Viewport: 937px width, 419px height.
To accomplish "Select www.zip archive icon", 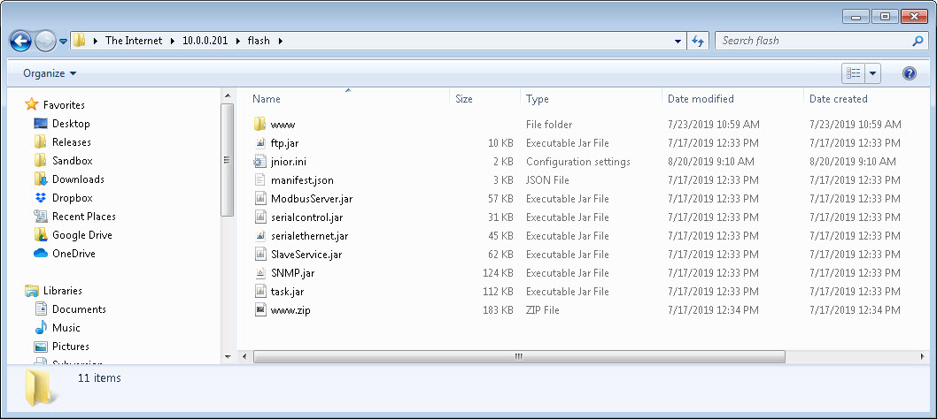I will pos(259,309).
